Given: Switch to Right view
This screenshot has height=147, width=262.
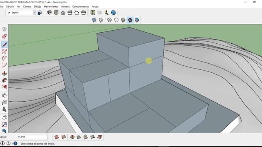Looking at the screenshot, I should [x=70, y=13].
